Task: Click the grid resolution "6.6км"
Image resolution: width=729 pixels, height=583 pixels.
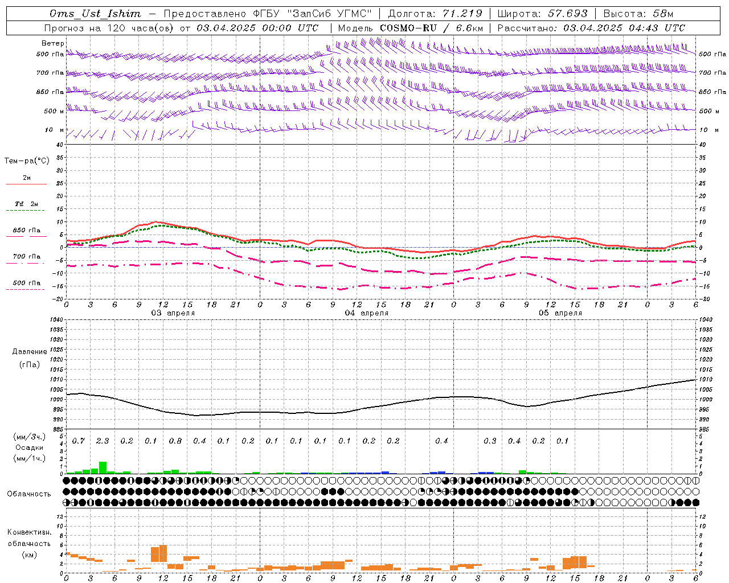Action: coord(469,28)
